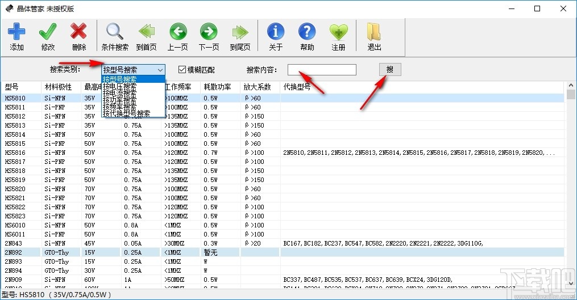Select 按电压搜索 option in list
Viewport: 577px width, 300px height.
pyautogui.click(x=133, y=86)
